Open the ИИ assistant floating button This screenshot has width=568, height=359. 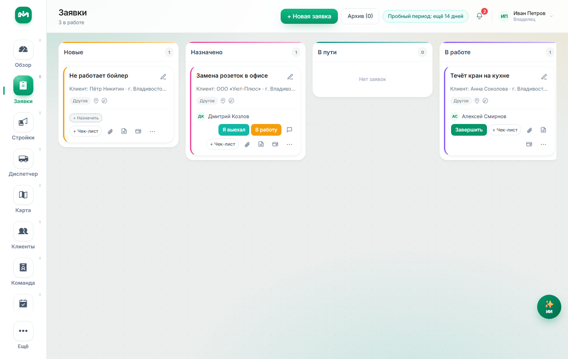(549, 307)
